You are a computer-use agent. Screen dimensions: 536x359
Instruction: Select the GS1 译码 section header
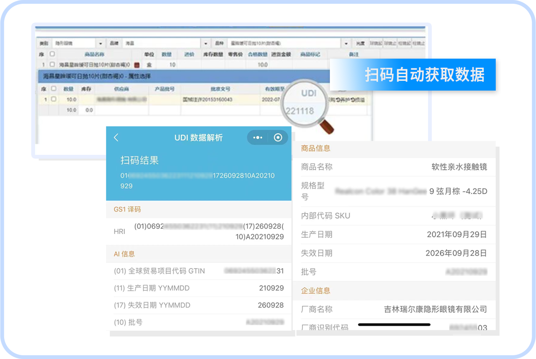127,209
